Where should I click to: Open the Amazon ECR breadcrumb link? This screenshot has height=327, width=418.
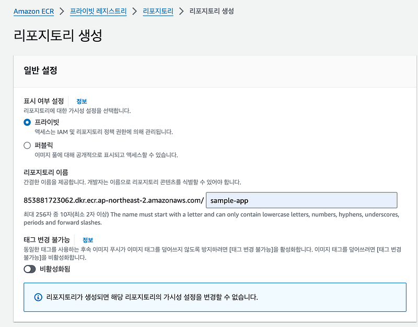pos(33,11)
